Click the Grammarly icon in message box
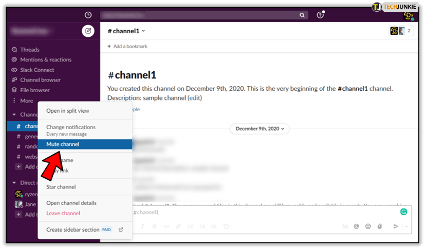Image resolution: width=425 pixels, height=249 pixels. click(x=403, y=211)
